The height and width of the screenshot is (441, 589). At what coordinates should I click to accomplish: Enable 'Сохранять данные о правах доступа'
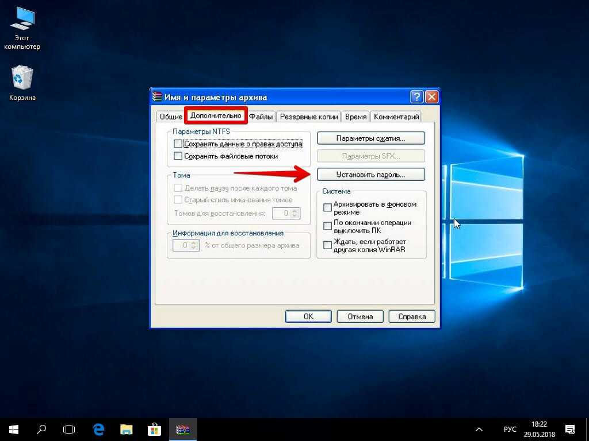pyautogui.click(x=238, y=144)
